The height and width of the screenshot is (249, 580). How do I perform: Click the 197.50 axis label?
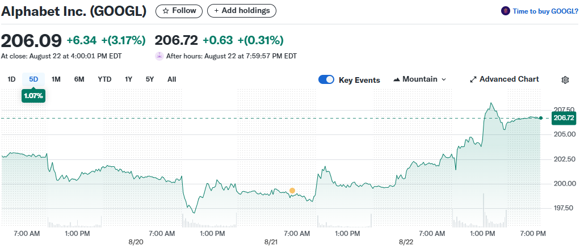click(564, 208)
